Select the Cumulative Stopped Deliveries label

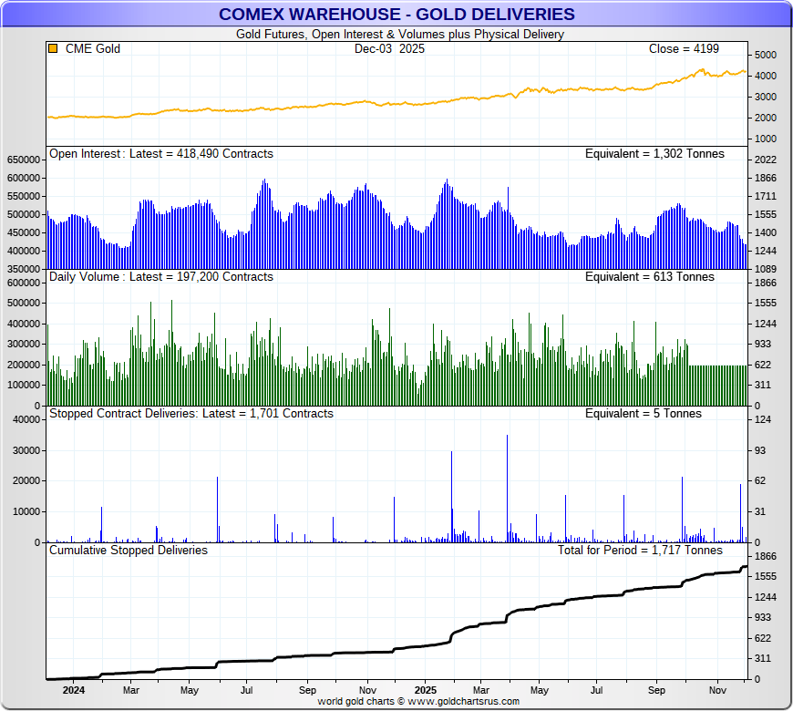(x=128, y=551)
